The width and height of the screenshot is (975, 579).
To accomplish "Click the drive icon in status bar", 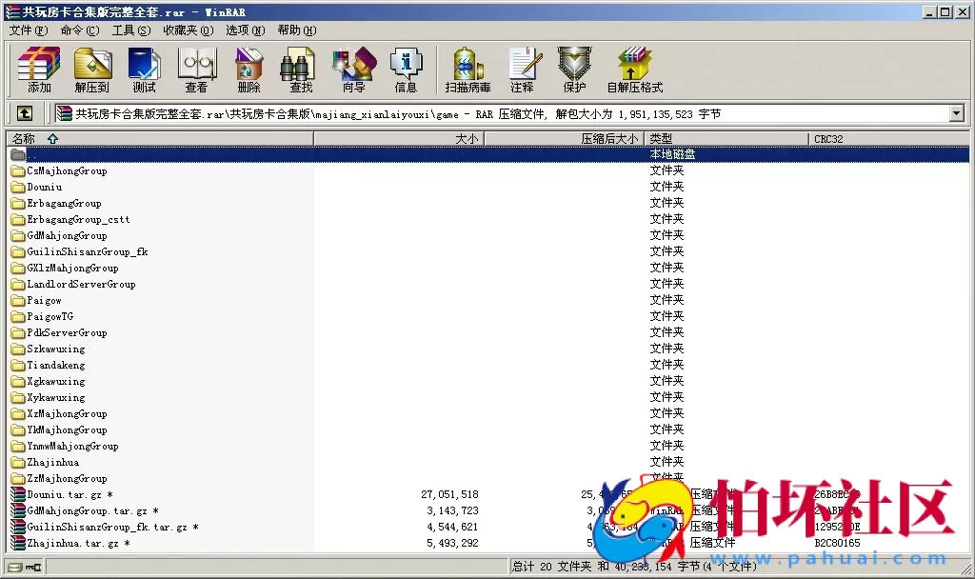I will click(x=14, y=568).
